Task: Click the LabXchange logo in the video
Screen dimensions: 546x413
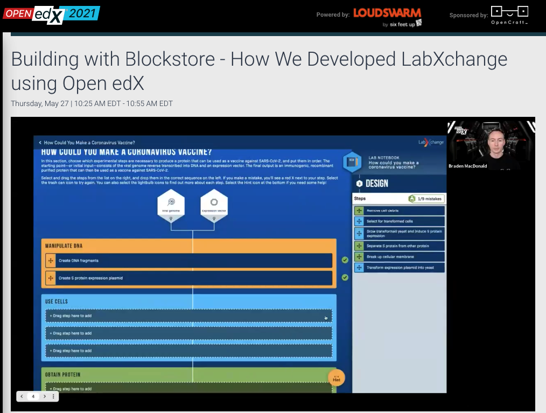Action: coord(431,142)
